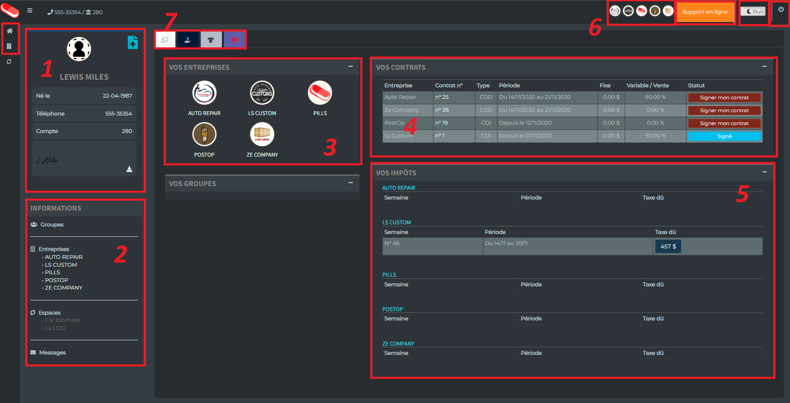This screenshot has height=403, width=790.
Task: Click the LS Customs shortcut logo in the top bar
Action: pos(628,11)
